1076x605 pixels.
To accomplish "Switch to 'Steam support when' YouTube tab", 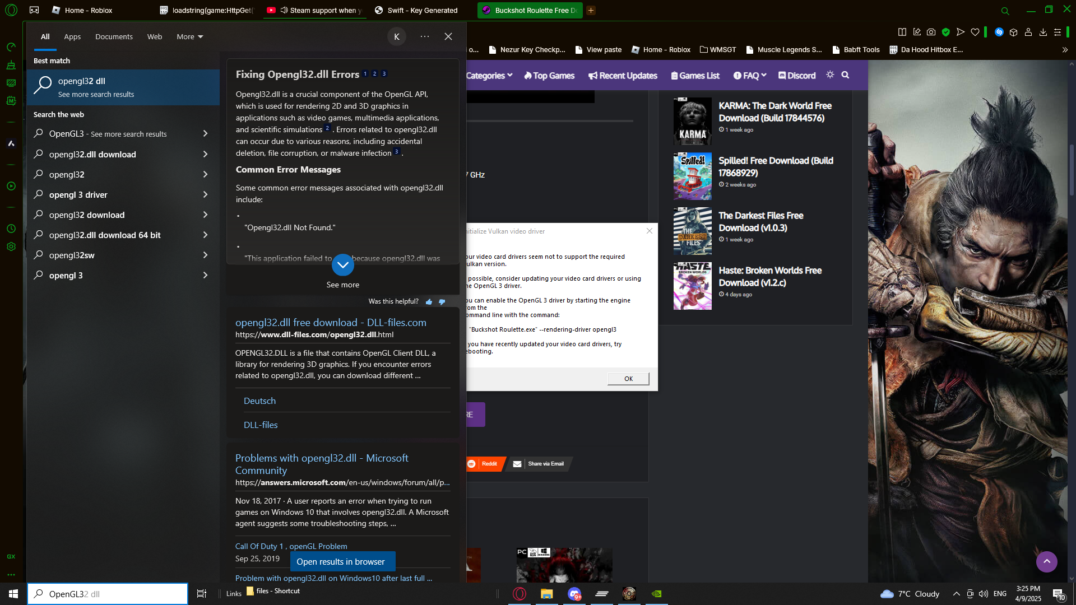I will [314, 11].
